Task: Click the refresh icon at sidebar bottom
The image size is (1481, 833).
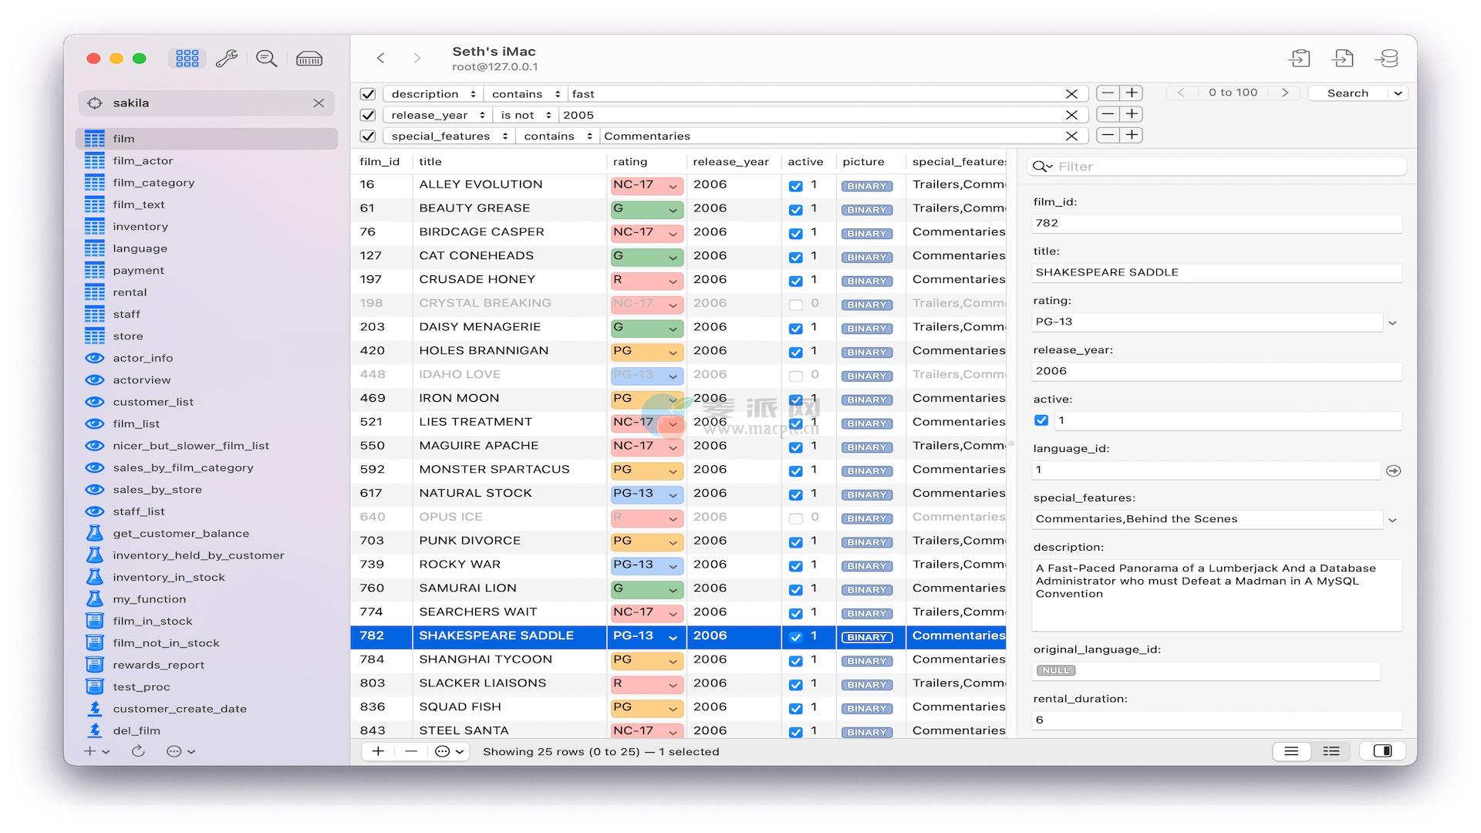Action: pos(138,751)
